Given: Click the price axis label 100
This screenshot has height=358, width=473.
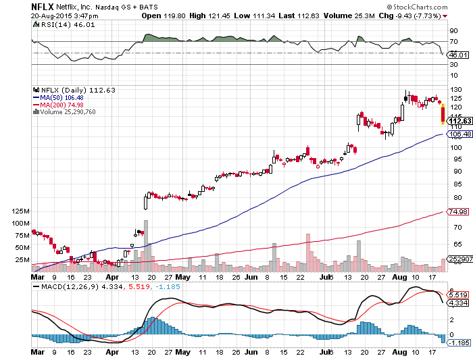Looking at the screenshot, I should tap(455, 147).
